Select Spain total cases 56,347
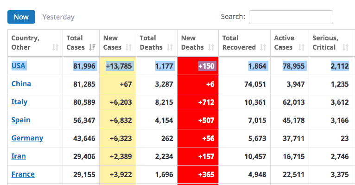 point(84,120)
